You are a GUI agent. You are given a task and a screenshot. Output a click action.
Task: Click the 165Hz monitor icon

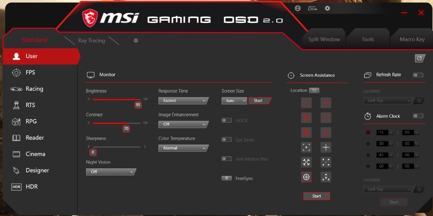tap(313, 8)
